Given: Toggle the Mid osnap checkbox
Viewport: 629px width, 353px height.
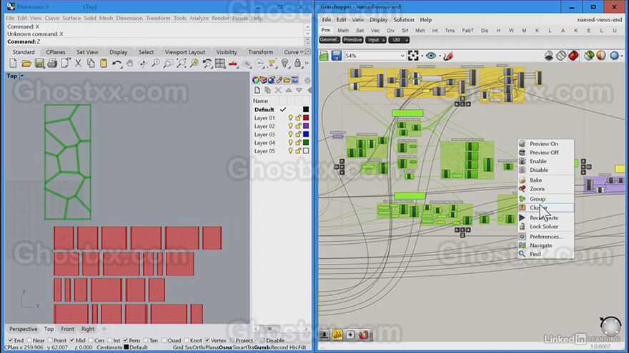Looking at the screenshot, I should click(71, 340).
